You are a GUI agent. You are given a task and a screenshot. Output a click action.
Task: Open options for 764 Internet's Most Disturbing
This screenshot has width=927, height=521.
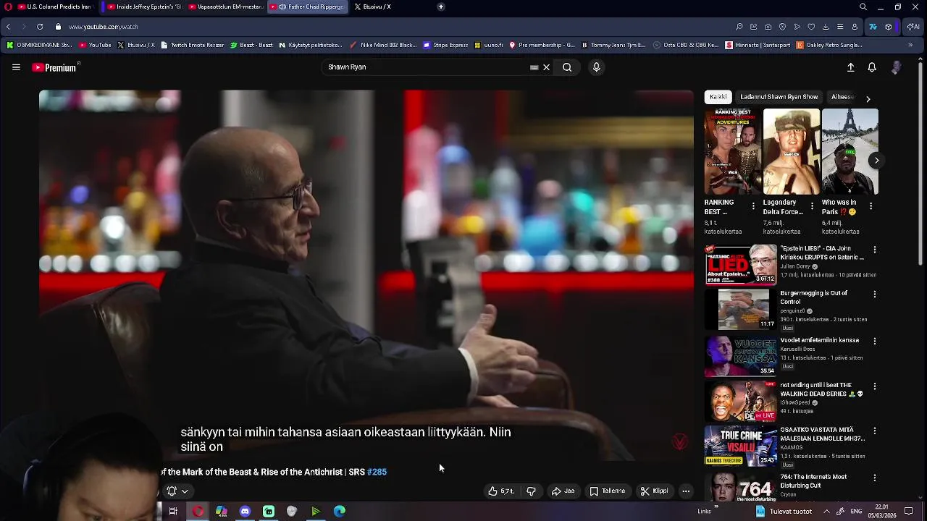[x=875, y=478]
